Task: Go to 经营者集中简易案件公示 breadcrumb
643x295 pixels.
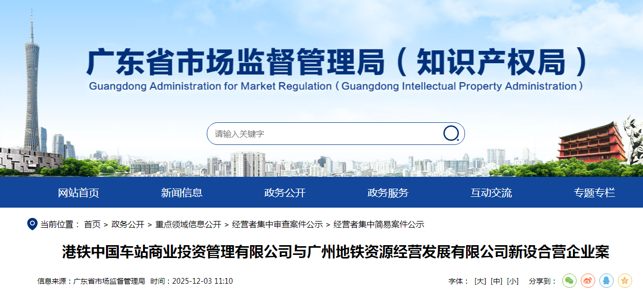Action: [x=379, y=225]
